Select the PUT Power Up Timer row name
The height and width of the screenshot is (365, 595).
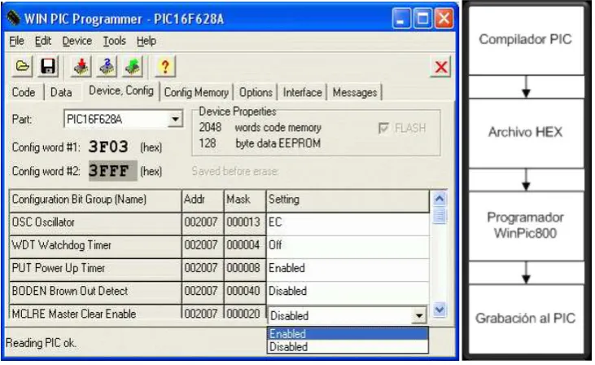coord(95,268)
